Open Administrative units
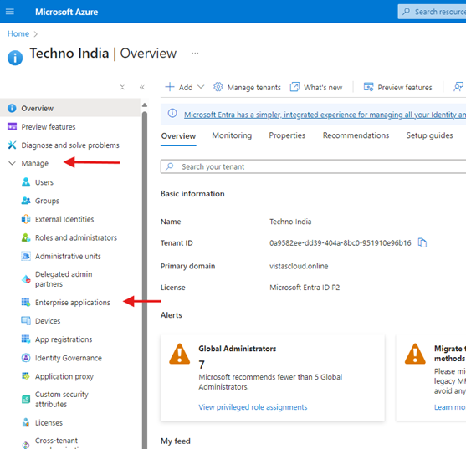Screen dimensions: 466x449 tap(68, 256)
